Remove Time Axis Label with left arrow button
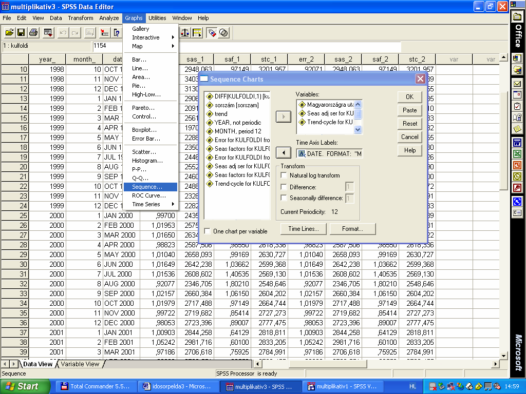Screen dimensions: 526x394 tap(283, 153)
